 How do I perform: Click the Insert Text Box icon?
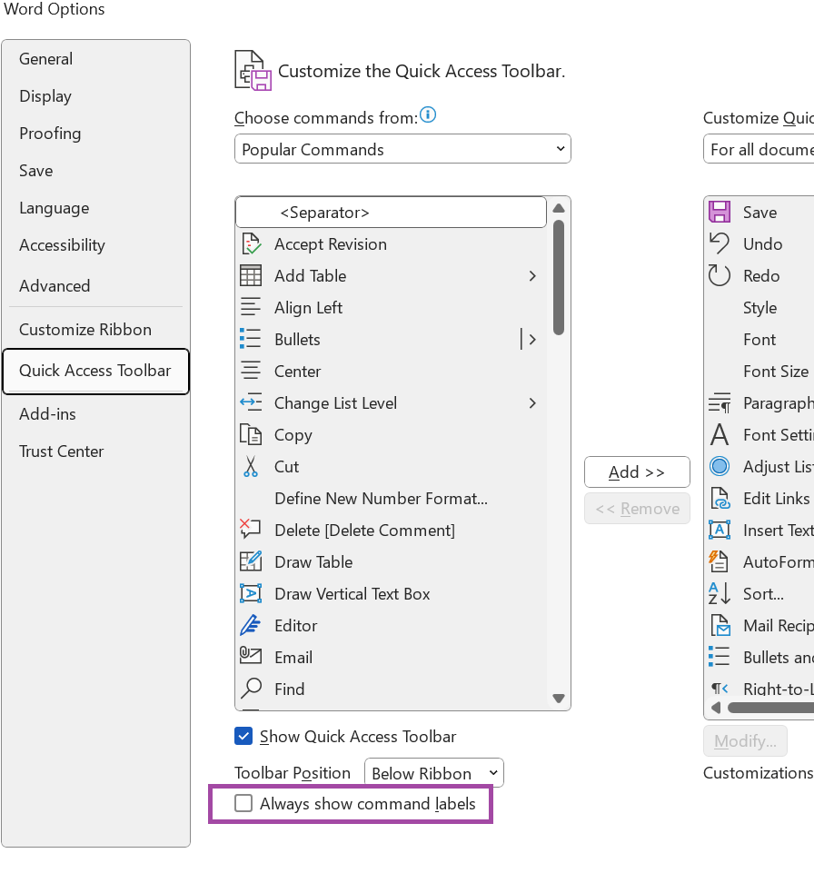tap(720, 530)
